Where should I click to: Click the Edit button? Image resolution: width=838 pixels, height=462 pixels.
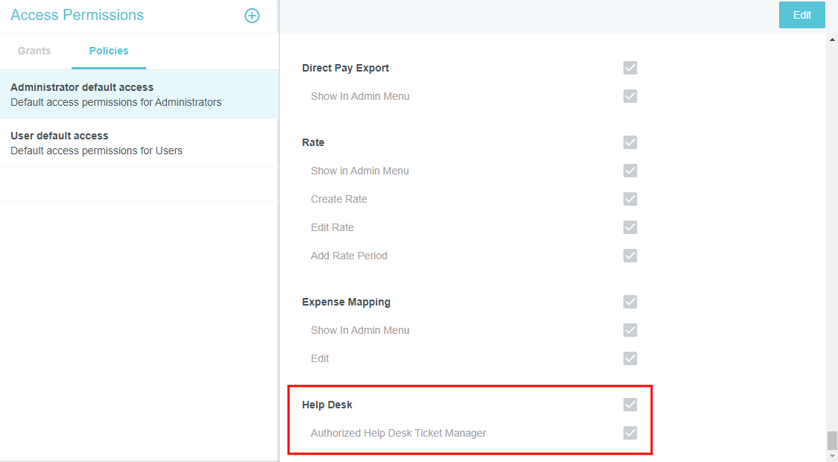801,15
